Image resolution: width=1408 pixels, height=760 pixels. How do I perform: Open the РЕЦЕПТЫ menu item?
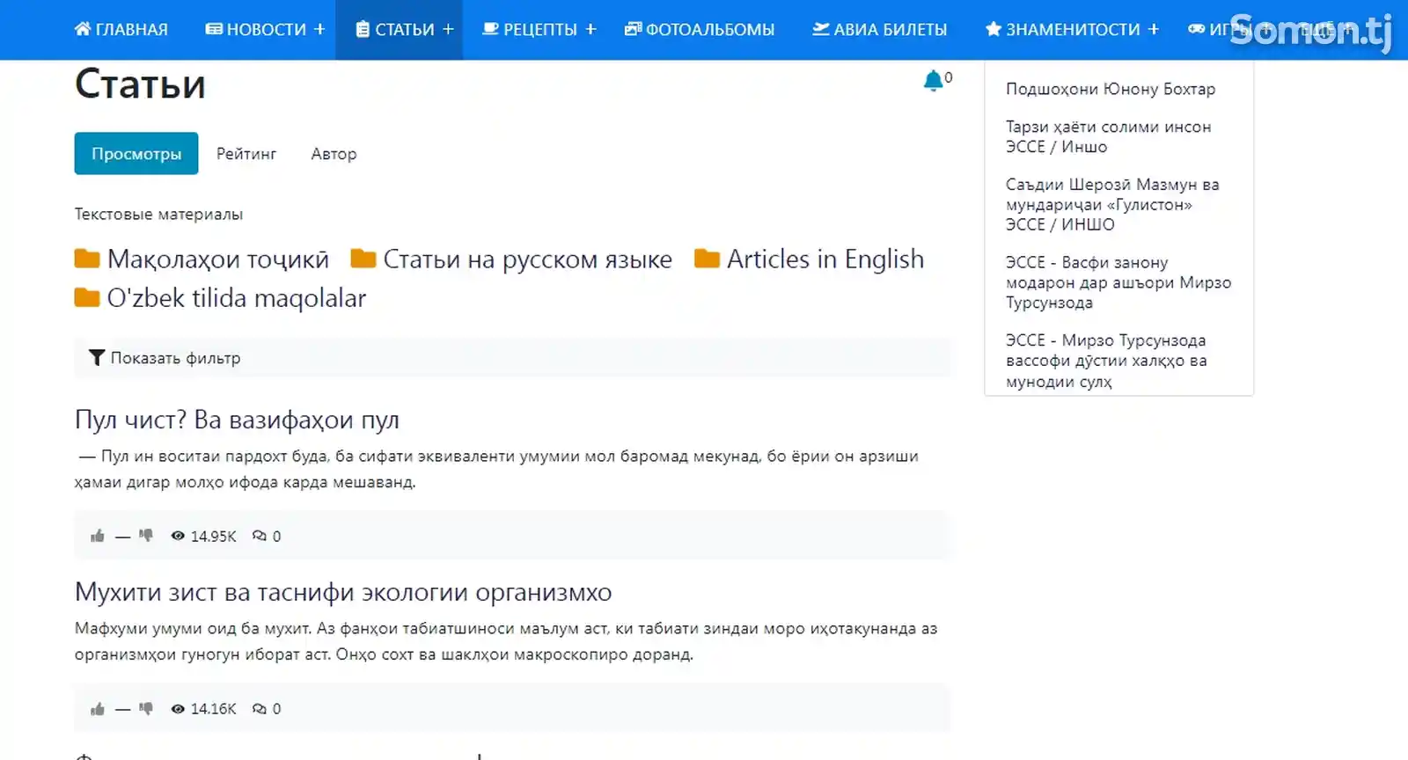[539, 29]
